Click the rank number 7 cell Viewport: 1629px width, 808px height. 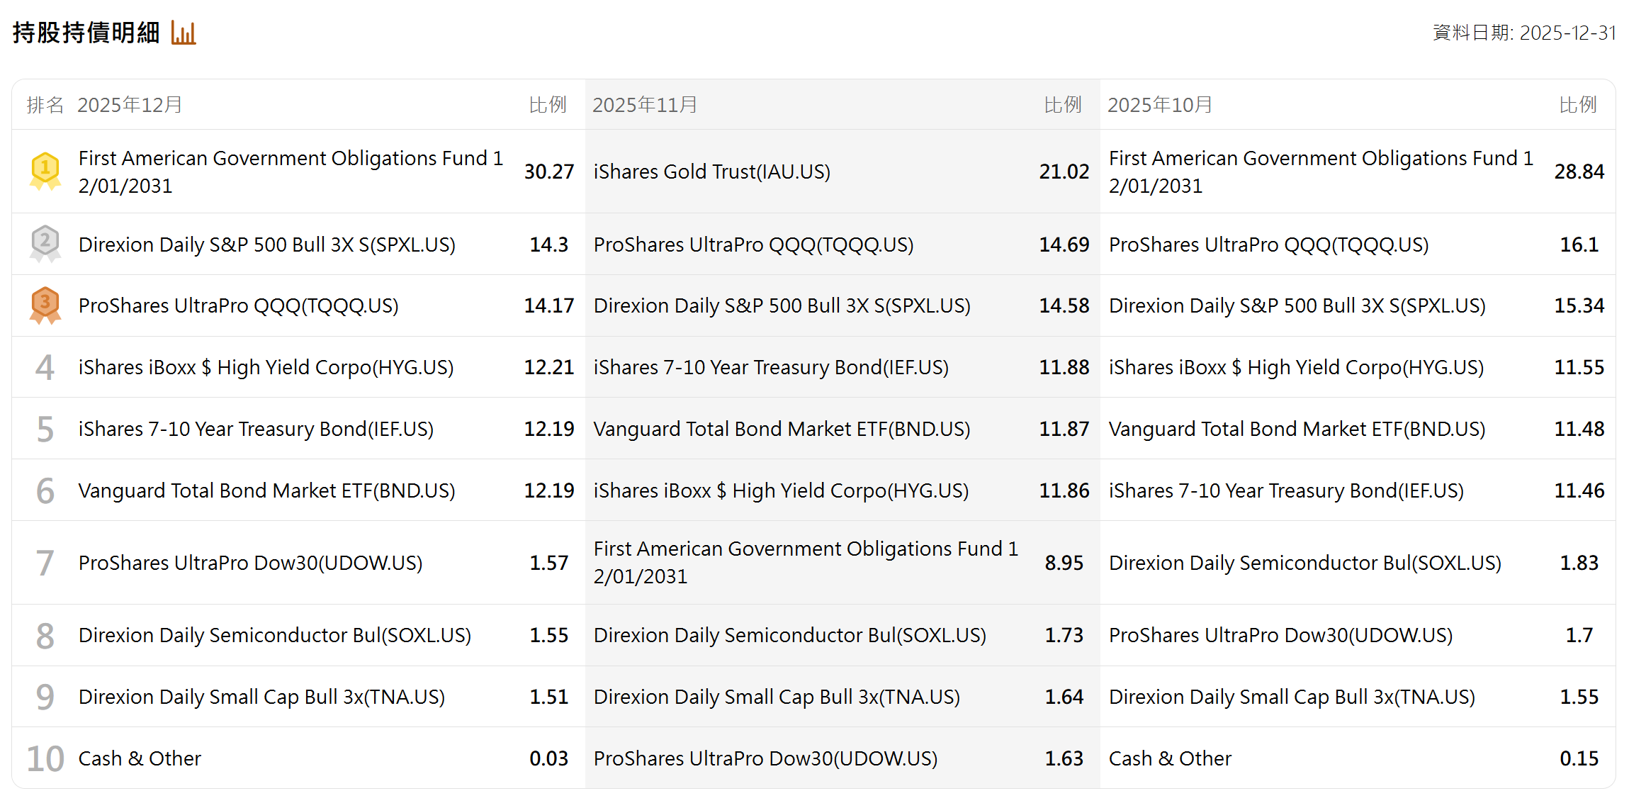point(45,563)
